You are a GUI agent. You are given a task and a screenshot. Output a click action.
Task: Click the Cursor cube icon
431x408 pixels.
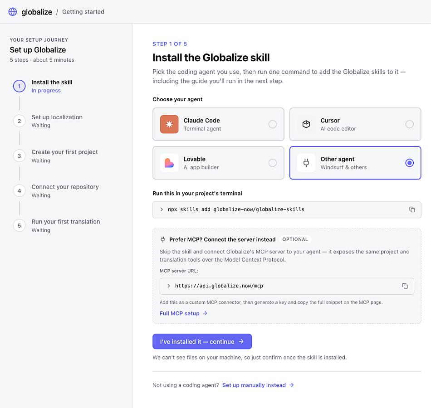(x=306, y=124)
